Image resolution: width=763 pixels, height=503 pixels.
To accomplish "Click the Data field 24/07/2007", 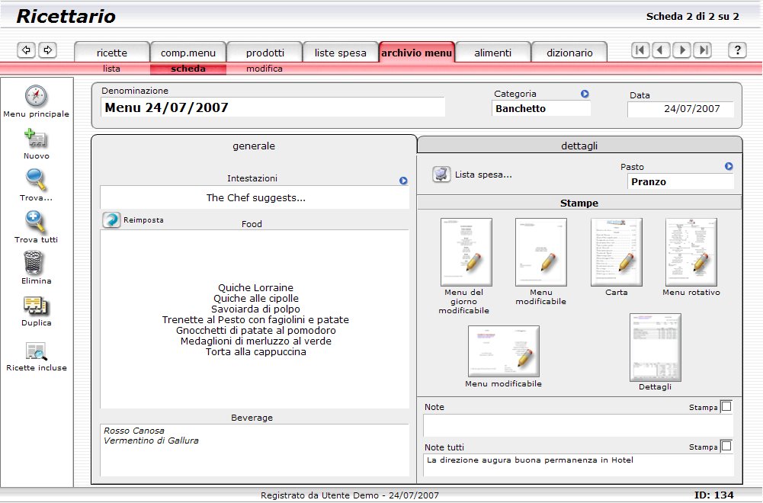I will coord(680,108).
